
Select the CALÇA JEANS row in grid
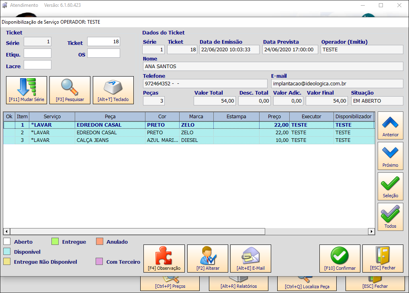[189, 140]
